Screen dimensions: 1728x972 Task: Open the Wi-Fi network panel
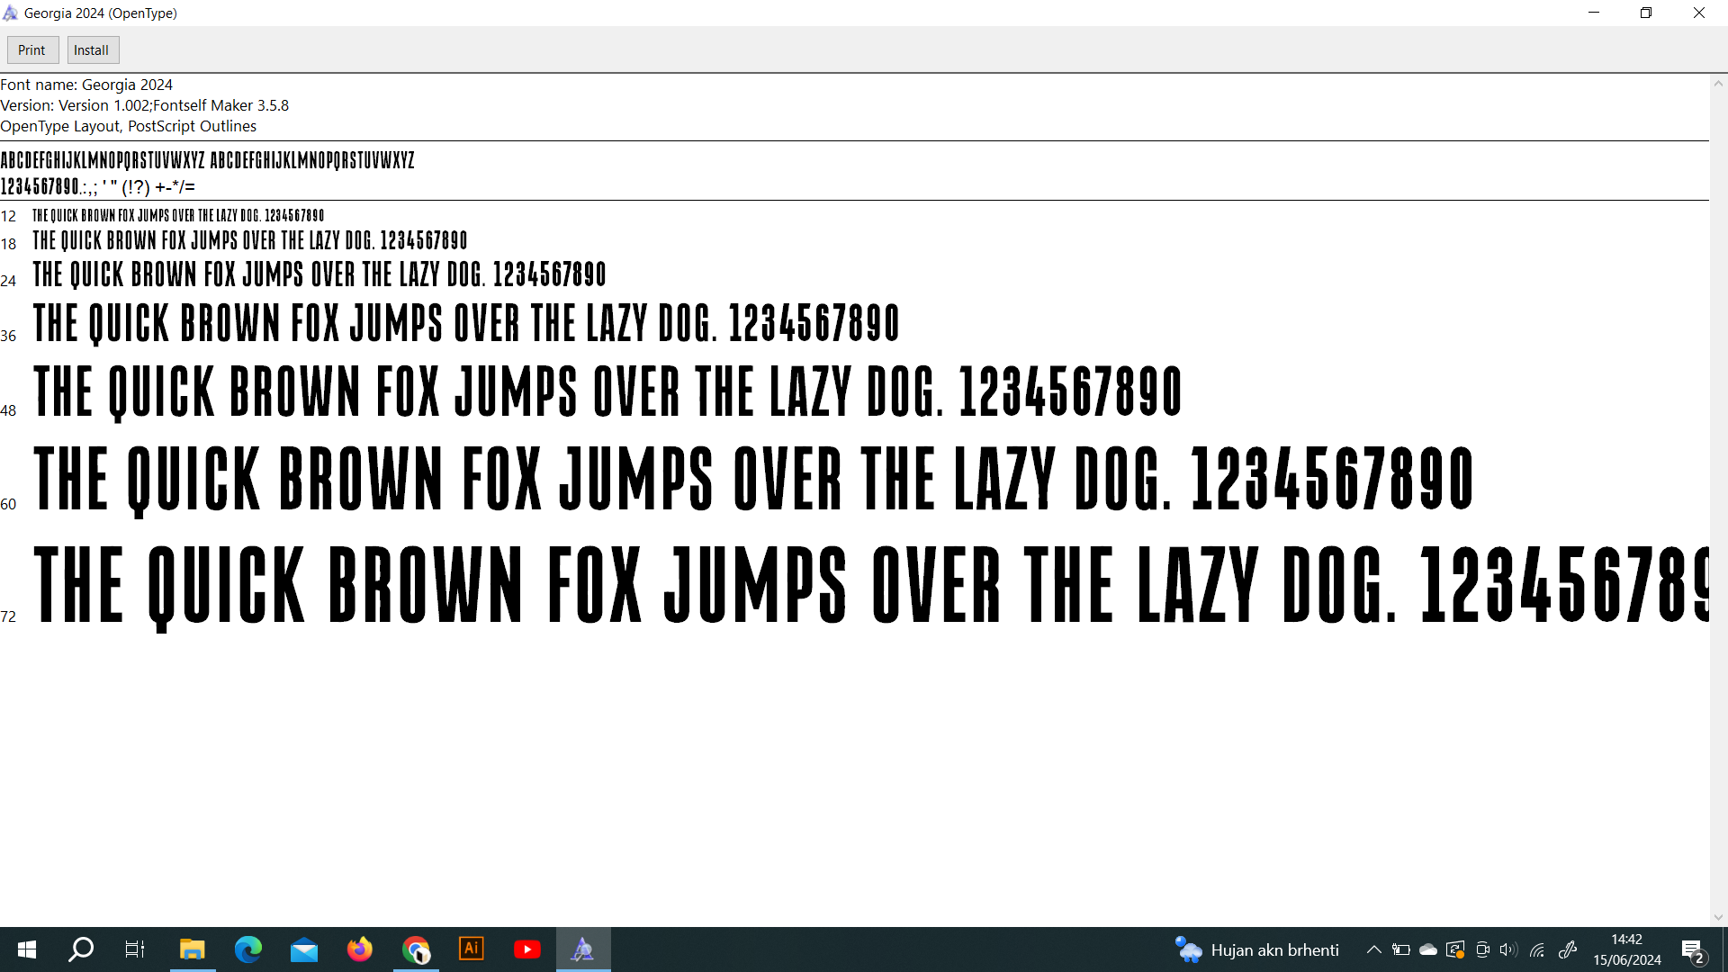(1537, 949)
